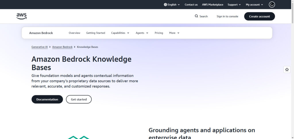Open AWS Marketplace link

[213, 5]
